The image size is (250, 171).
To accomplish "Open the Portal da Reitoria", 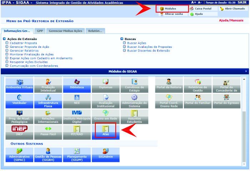I will pos(169,85).
